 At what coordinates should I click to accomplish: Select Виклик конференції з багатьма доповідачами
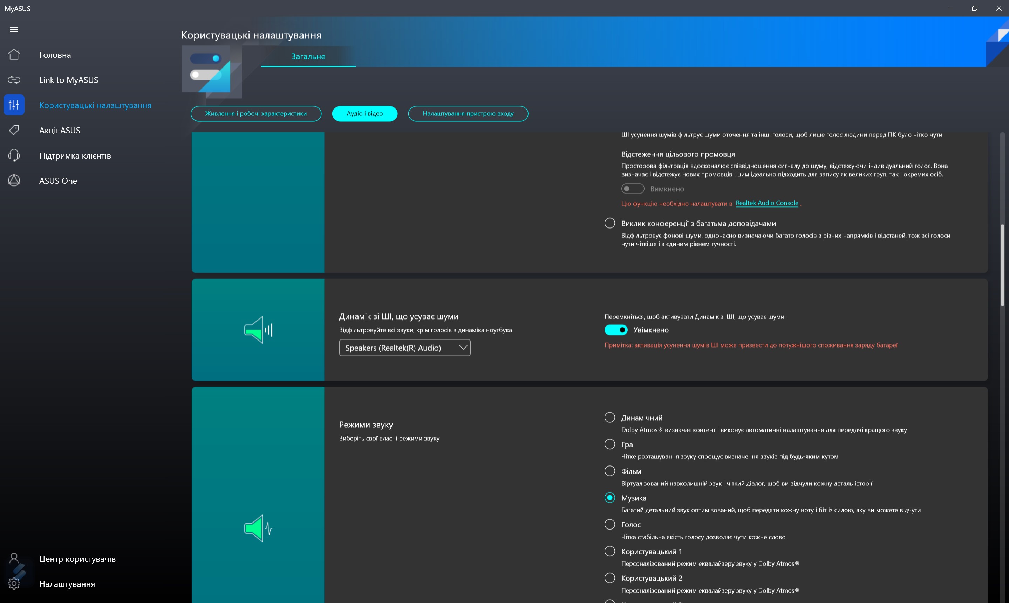(x=609, y=223)
